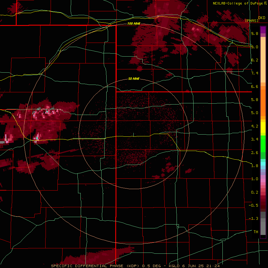Image resolution: width=268 pixels, height=268 pixels.
Task: Click the 5.0 value on the color scale
Action: click(255, 113)
